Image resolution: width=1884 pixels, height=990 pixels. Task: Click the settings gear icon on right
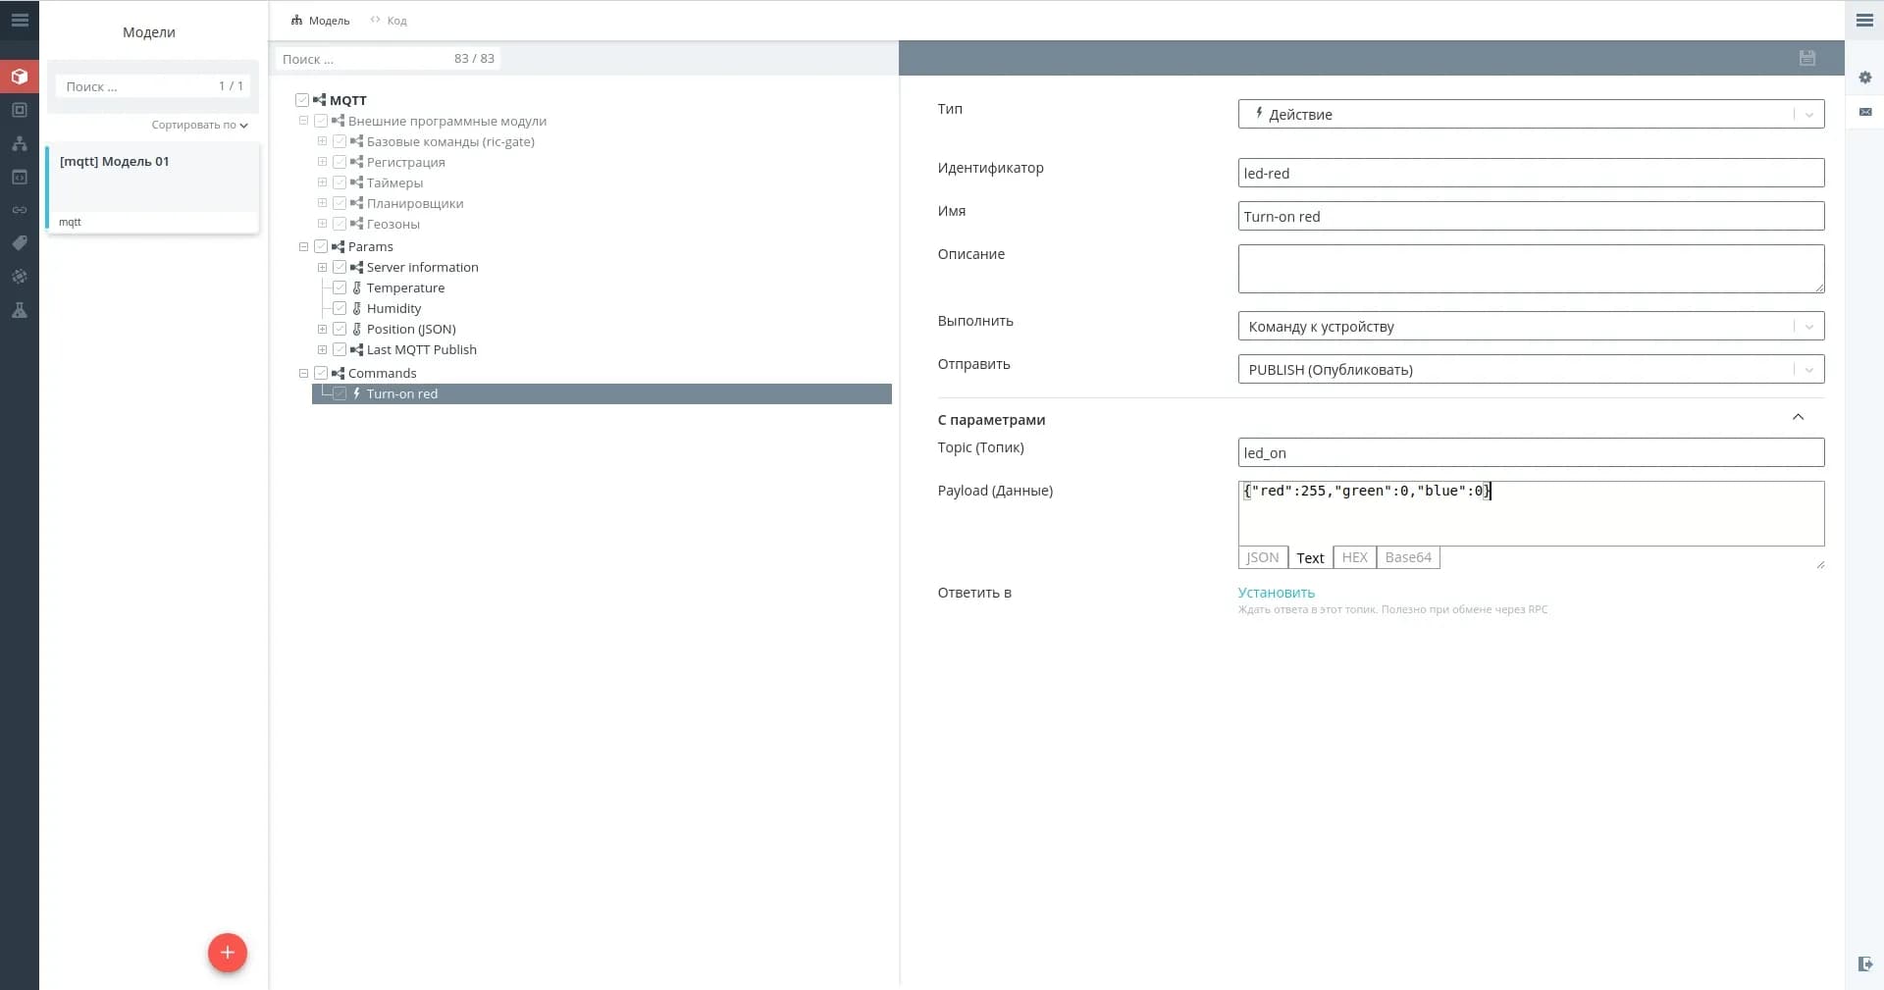pyautogui.click(x=1864, y=78)
